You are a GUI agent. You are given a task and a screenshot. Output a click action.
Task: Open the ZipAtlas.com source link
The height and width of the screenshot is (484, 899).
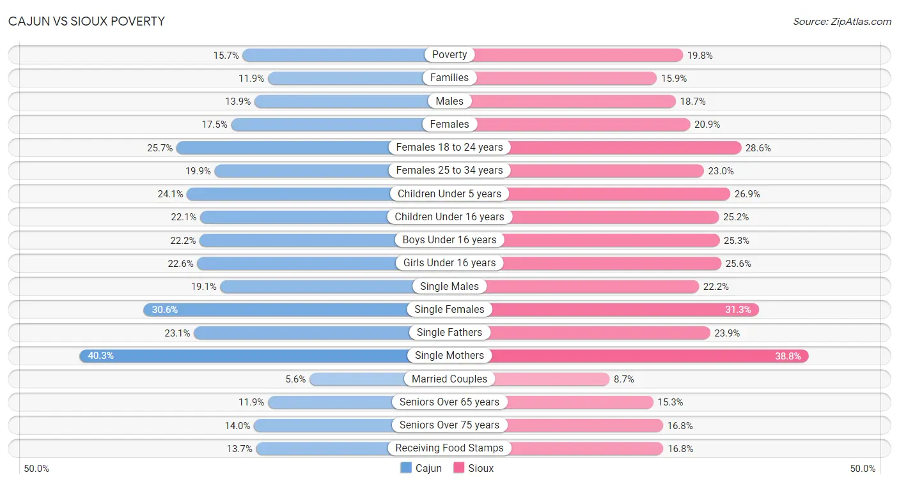pos(842,22)
